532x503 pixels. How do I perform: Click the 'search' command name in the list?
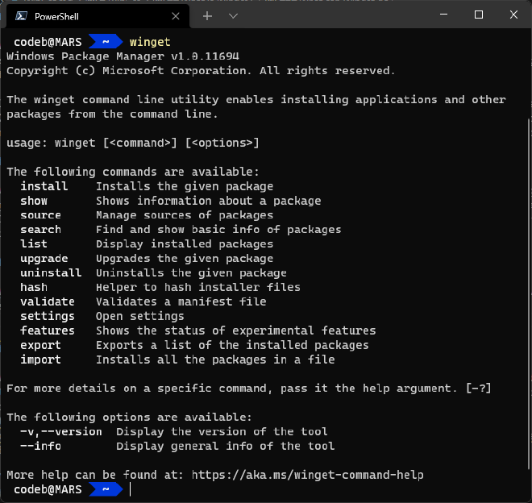40,230
